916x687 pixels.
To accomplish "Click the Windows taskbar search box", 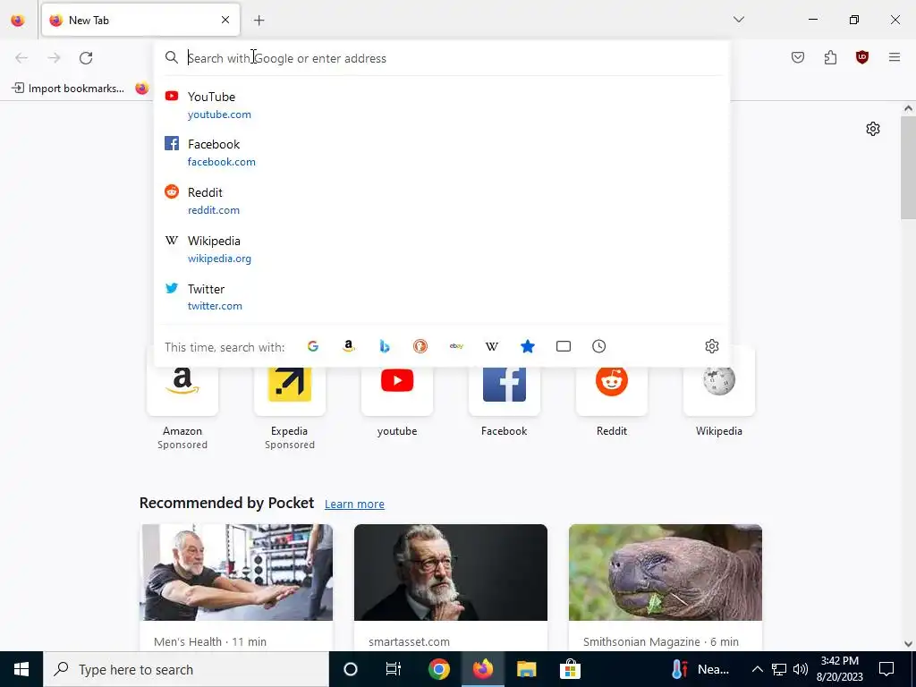I will pyautogui.click(x=186, y=669).
